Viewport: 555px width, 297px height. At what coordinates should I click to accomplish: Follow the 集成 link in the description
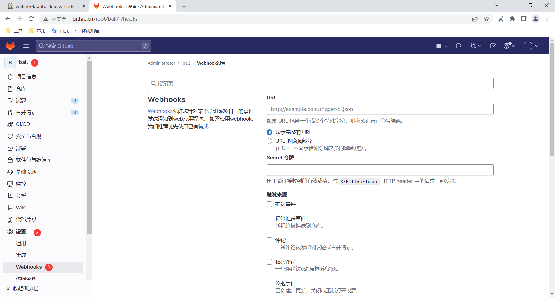tap(203, 127)
